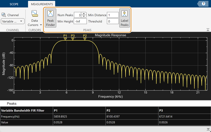Viewport: 211px width, 132px height.
Task: Click the P2 column header
Action: coord(132,111)
